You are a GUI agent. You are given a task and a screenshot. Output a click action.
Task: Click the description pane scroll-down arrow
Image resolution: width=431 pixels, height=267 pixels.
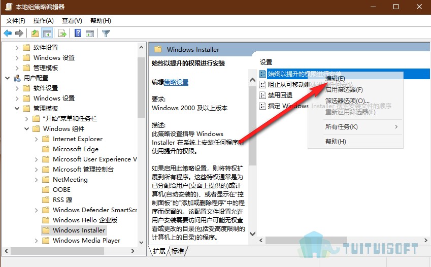click(252, 233)
